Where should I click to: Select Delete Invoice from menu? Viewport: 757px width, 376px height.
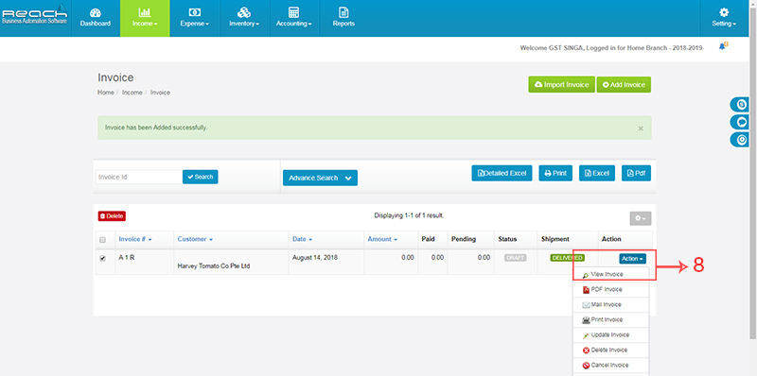[610, 350]
